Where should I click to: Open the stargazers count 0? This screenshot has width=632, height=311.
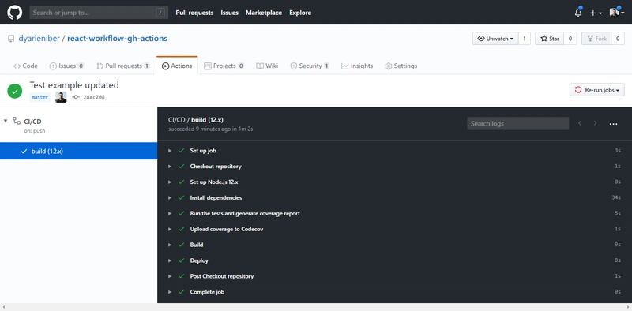570,39
